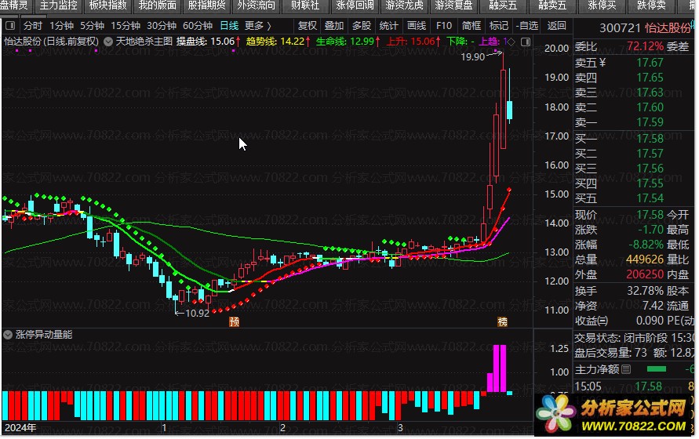Select the 30分钟 period
This screenshot has height=439, width=699.
(162, 26)
